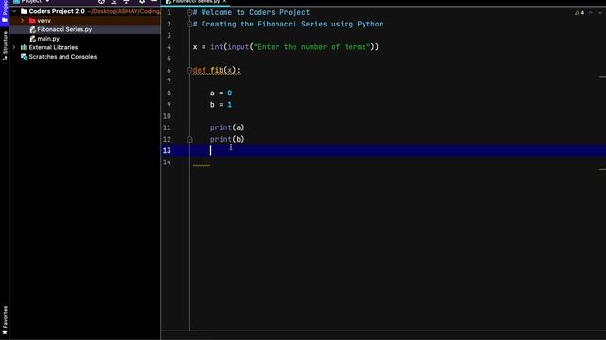Image resolution: width=606 pixels, height=340 pixels.
Task: Click the '# Creating the Fibonacci Series' comment
Action: (288, 25)
